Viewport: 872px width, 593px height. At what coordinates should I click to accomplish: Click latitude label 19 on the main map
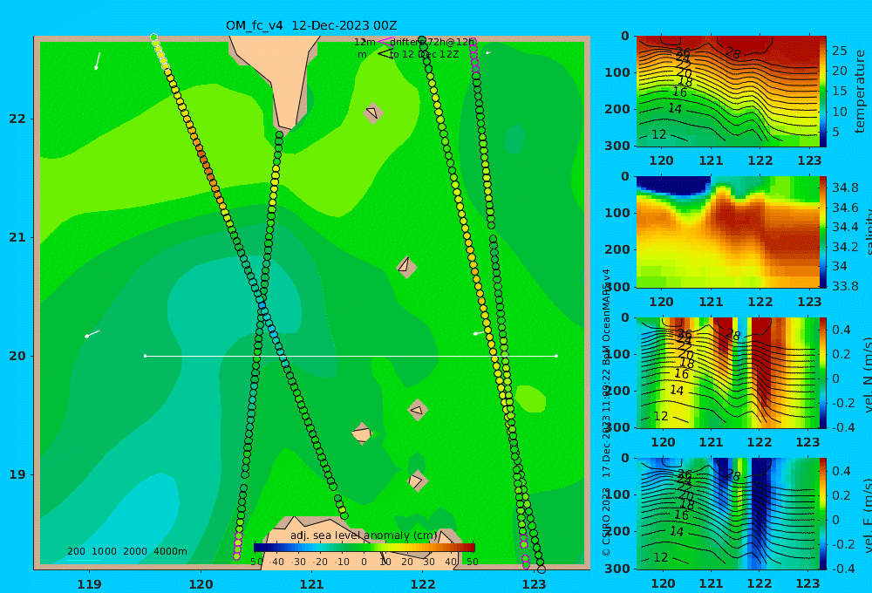pyautogui.click(x=17, y=474)
